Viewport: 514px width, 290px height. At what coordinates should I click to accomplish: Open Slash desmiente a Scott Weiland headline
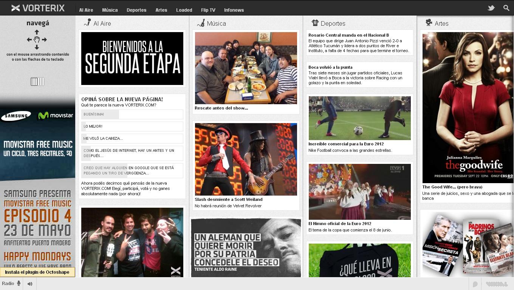tap(229, 199)
